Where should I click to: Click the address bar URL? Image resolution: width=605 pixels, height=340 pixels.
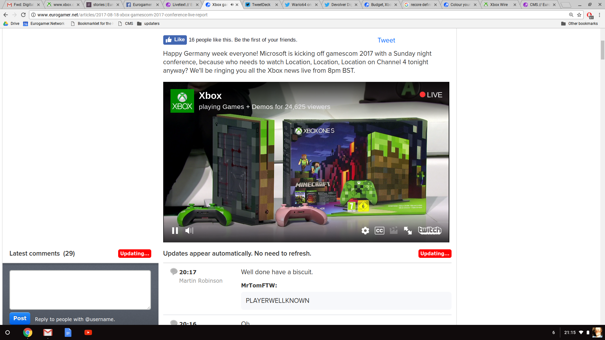(122, 15)
